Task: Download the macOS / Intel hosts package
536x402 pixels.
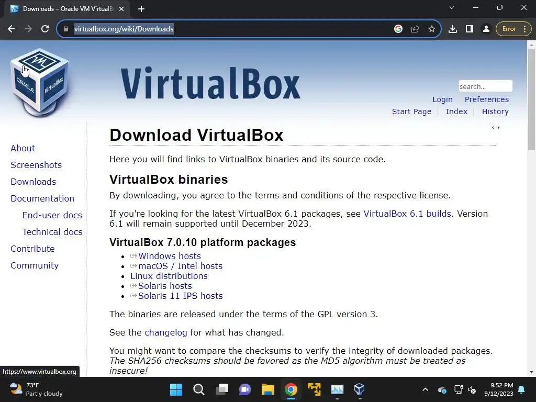Action: coord(180,266)
